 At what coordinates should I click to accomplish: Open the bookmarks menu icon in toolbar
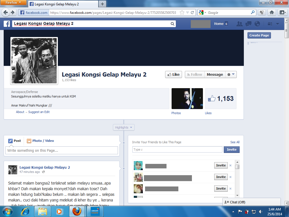(x=283, y=12)
